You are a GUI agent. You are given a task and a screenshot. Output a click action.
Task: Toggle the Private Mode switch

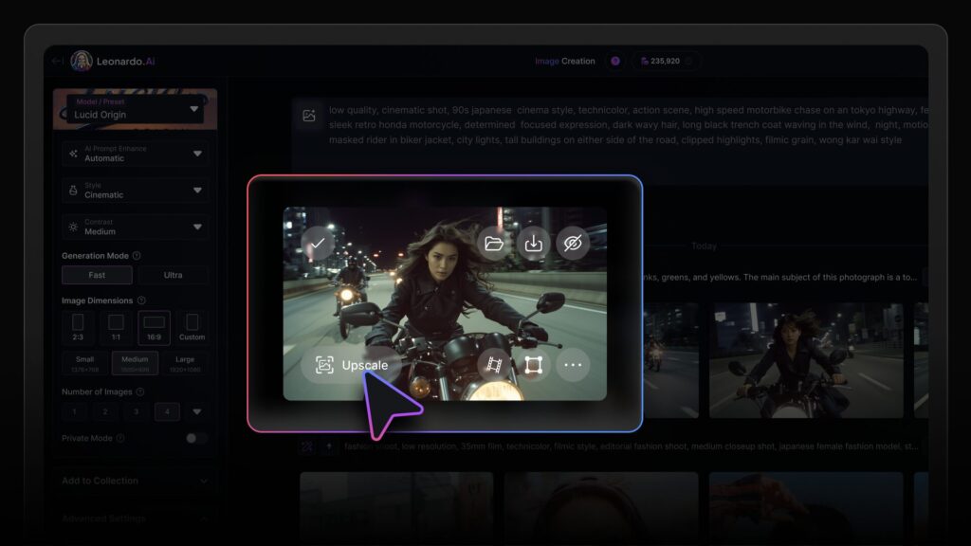196,438
